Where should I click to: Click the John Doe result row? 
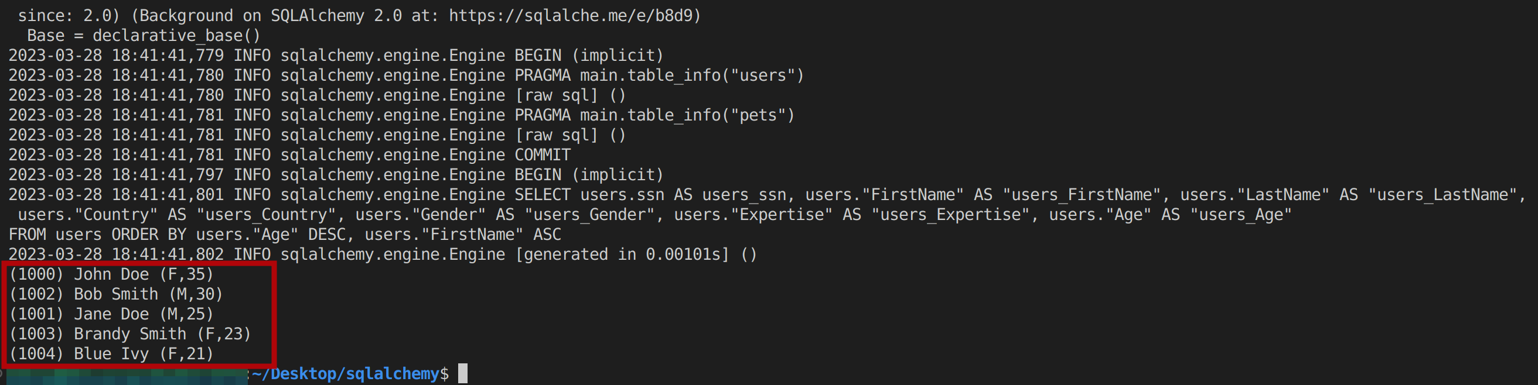click(111, 274)
